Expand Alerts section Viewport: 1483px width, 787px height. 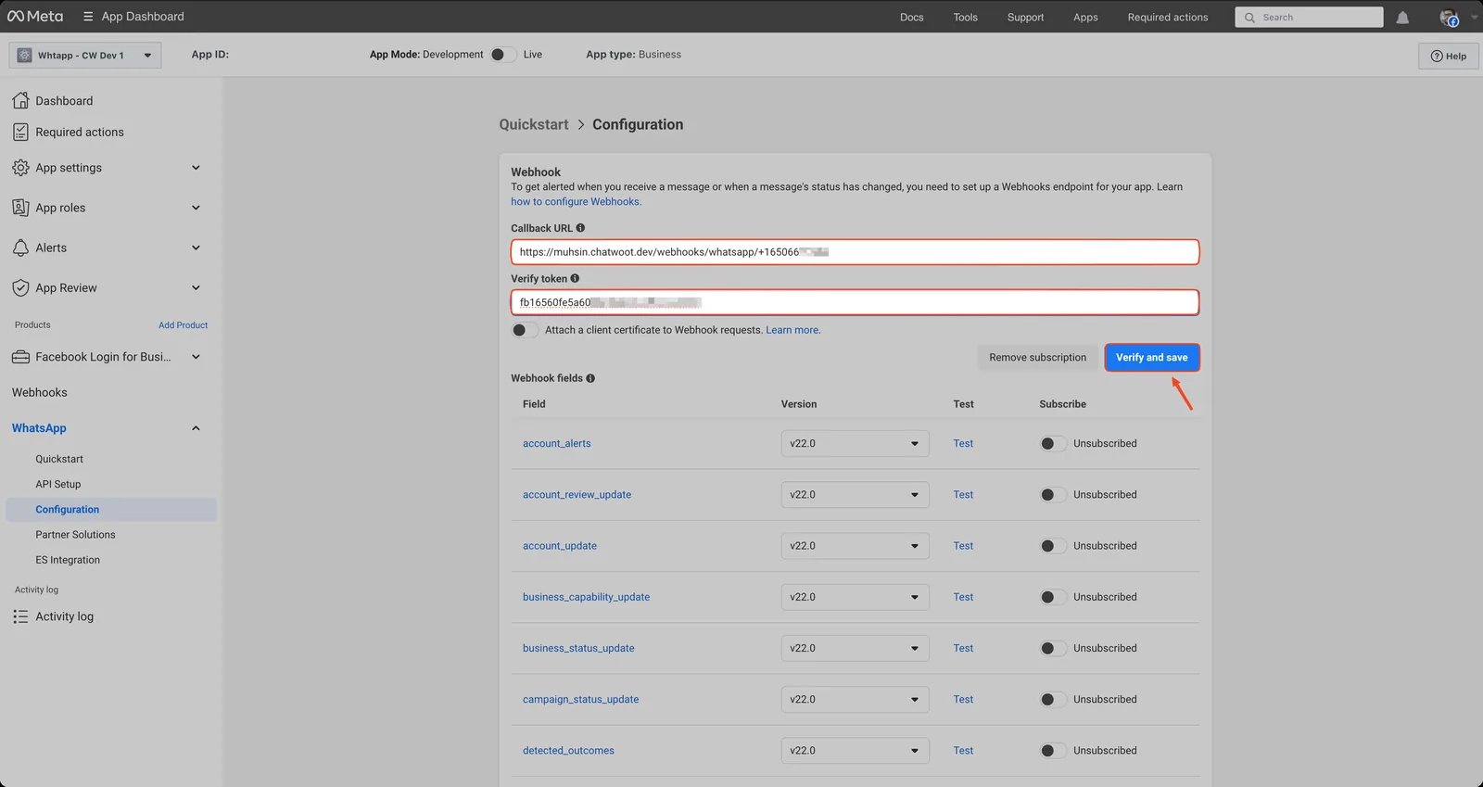[x=196, y=248]
